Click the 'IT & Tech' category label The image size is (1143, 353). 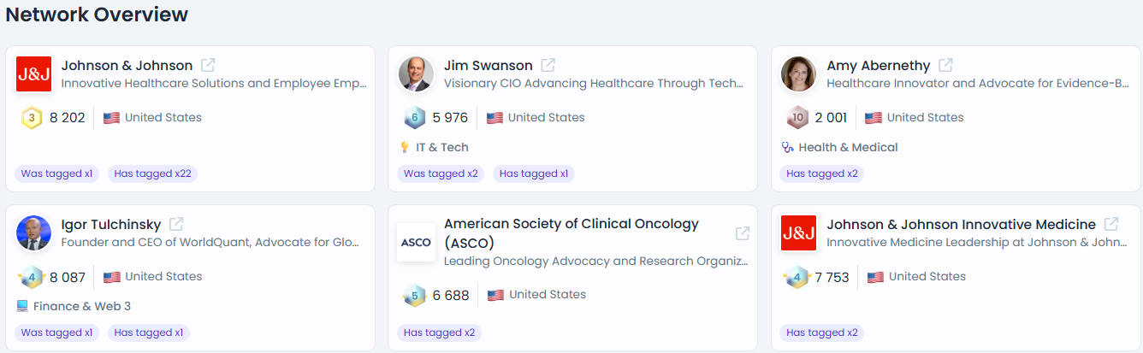[x=441, y=147]
